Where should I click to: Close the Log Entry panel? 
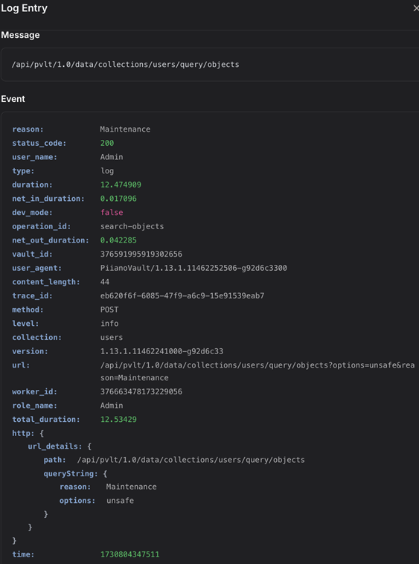[x=416, y=8]
